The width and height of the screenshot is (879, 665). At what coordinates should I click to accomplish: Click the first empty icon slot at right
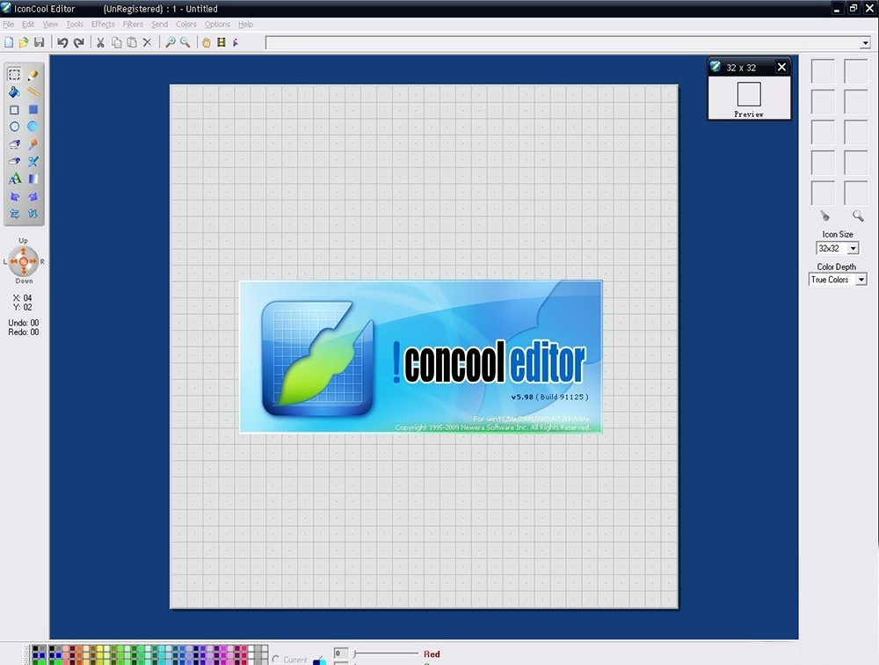click(x=823, y=71)
